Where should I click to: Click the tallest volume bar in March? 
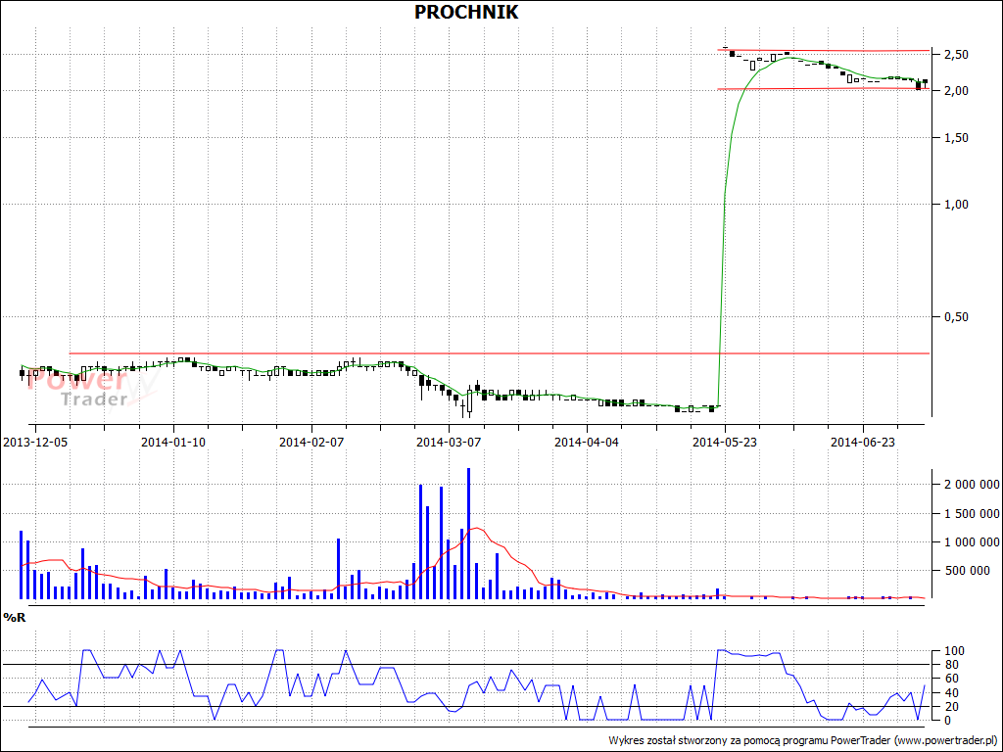[x=469, y=534]
